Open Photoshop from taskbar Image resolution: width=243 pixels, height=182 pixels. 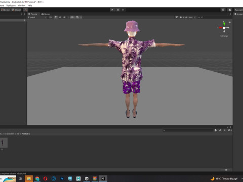[62, 178]
